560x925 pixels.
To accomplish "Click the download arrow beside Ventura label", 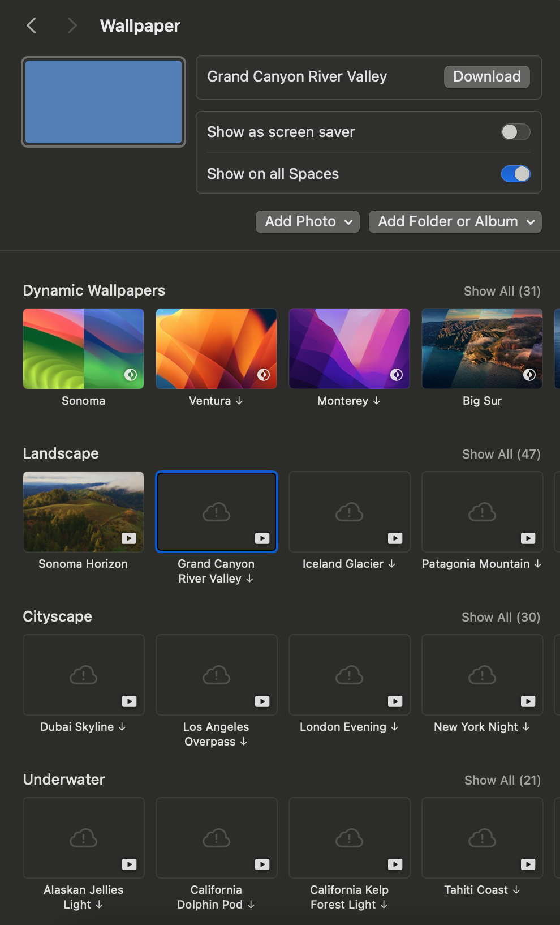I will point(239,401).
